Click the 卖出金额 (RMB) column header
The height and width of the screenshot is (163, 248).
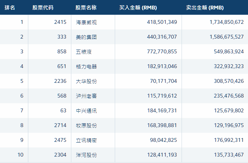(x=205, y=8)
